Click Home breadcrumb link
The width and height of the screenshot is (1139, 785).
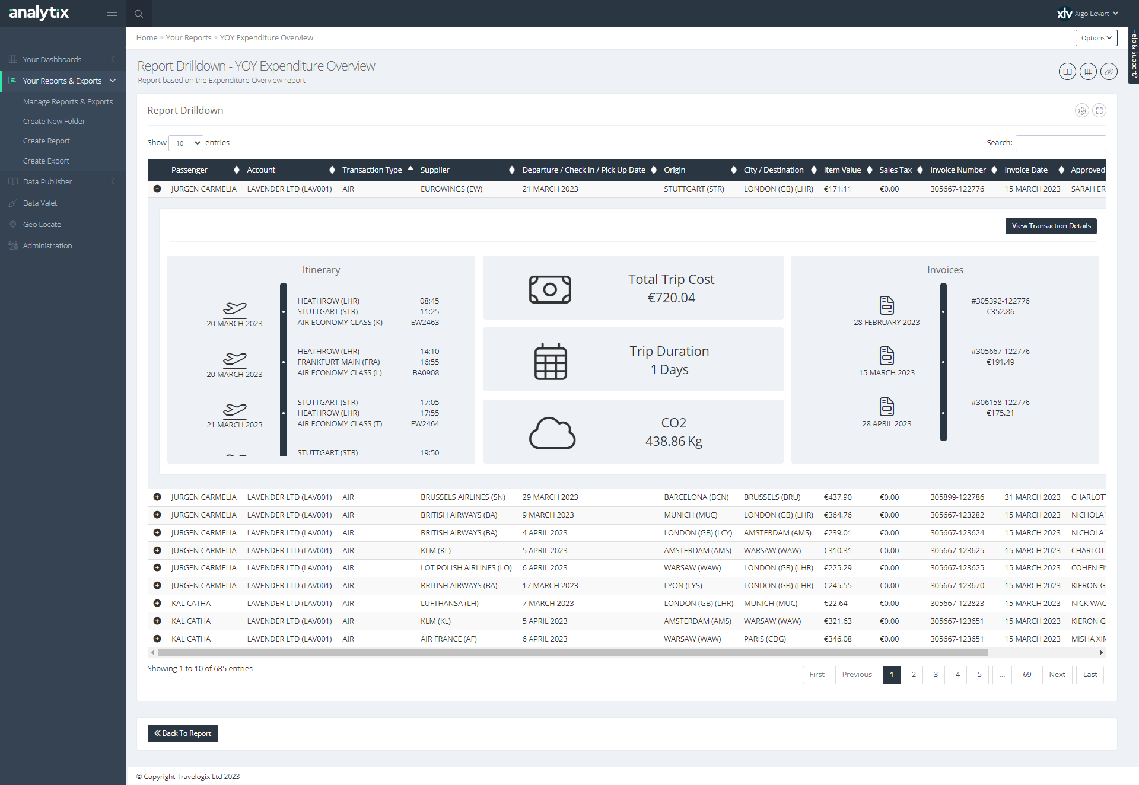147,38
